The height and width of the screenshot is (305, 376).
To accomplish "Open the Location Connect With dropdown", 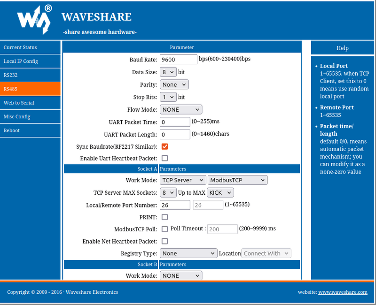I will tap(266, 253).
